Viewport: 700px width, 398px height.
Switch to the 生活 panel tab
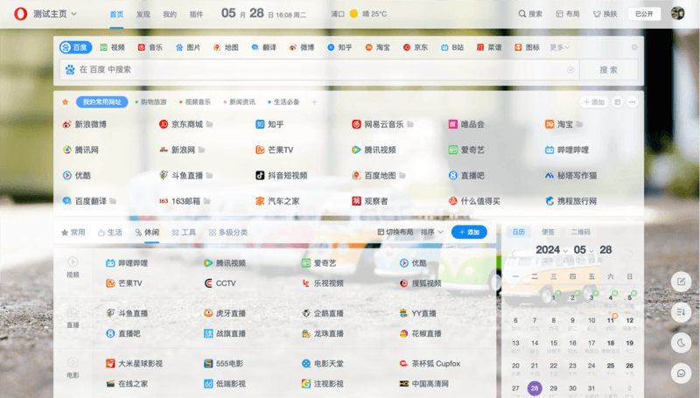(x=110, y=233)
